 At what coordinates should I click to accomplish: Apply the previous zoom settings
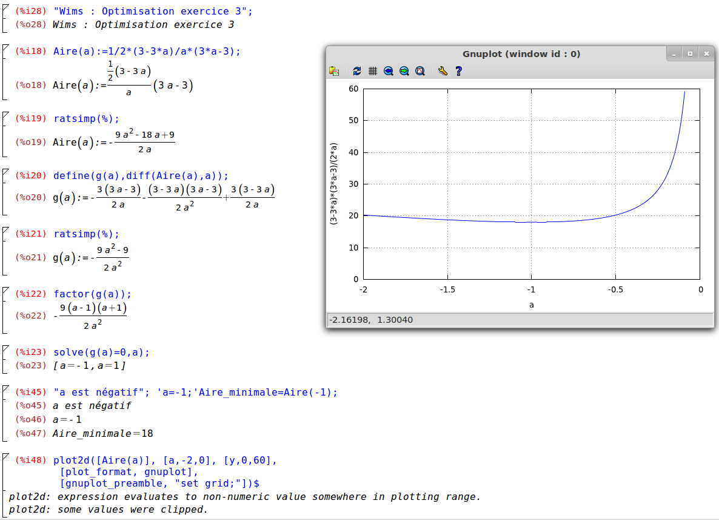[x=389, y=71]
